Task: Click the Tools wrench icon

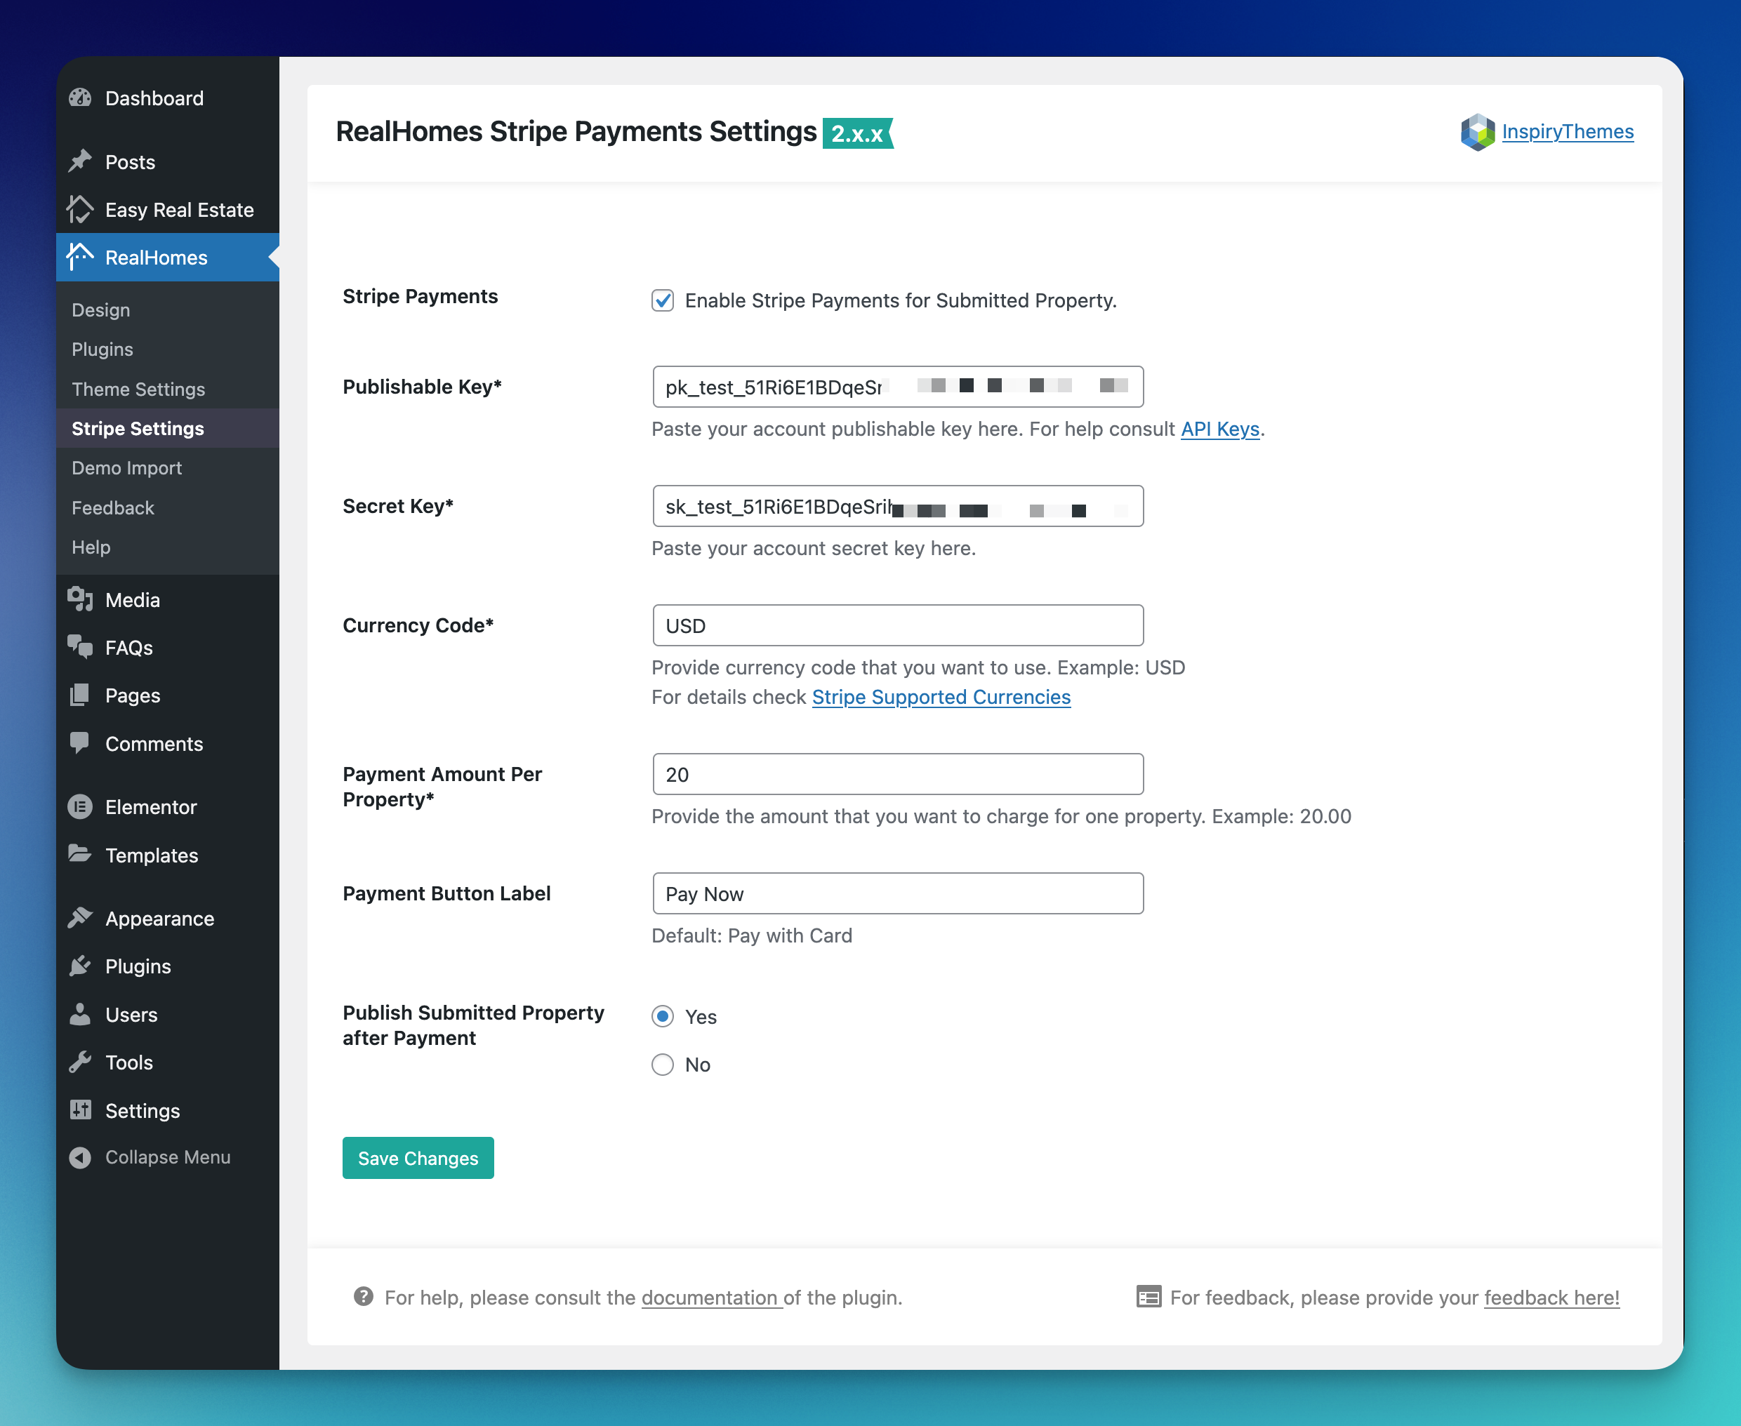Action: pos(80,1062)
